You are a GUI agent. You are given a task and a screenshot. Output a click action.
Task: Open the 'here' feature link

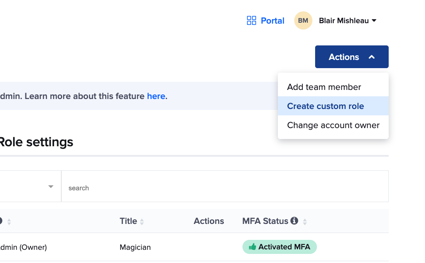(x=156, y=96)
